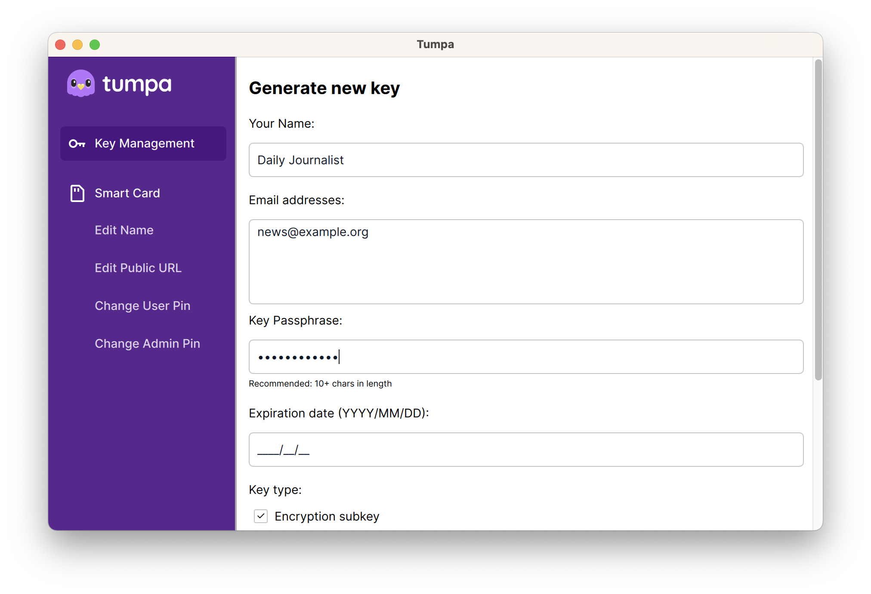Click the Expiration date field
The height and width of the screenshot is (594, 871).
point(525,450)
